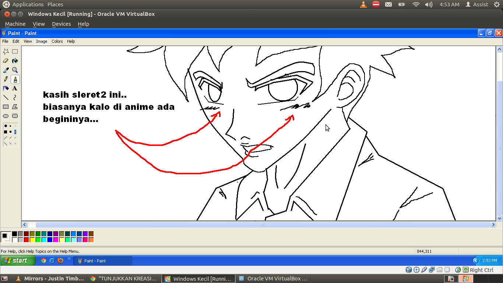Open VirtualBox USB devices status icon
The image size is (503, 283).
click(424, 270)
